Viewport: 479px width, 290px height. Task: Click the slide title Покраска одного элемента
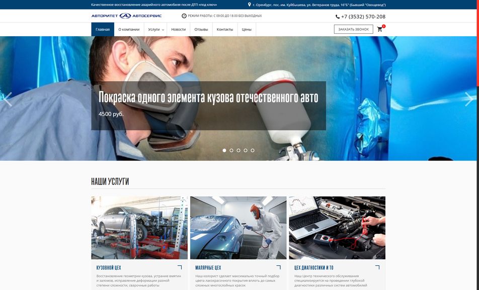pyautogui.click(x=208, y=98)
